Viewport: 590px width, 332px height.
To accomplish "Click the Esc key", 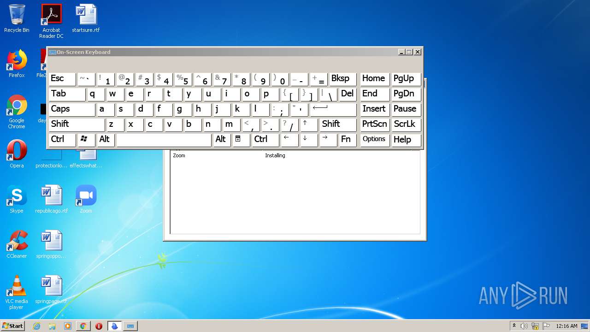I will (x=62, y=78).
